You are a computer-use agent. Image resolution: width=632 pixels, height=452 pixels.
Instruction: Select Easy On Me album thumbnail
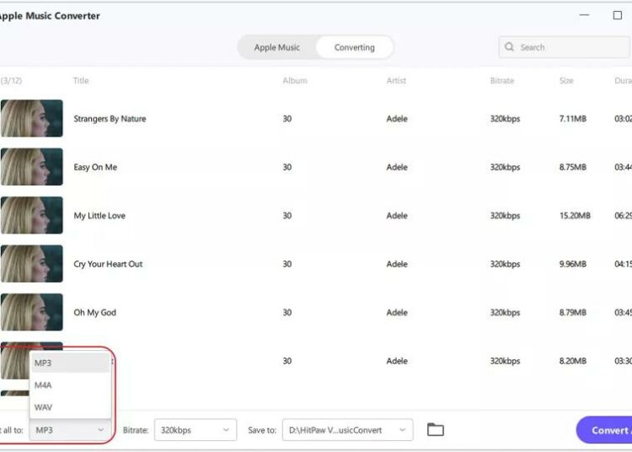32,166
